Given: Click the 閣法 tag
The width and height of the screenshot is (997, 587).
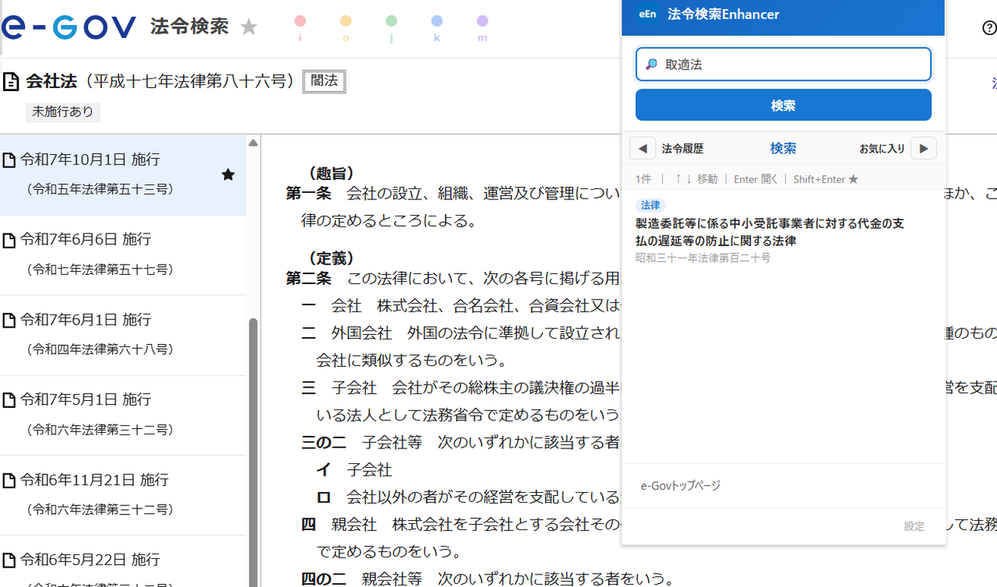Looking at the screenshot, I should pos(324,81).
